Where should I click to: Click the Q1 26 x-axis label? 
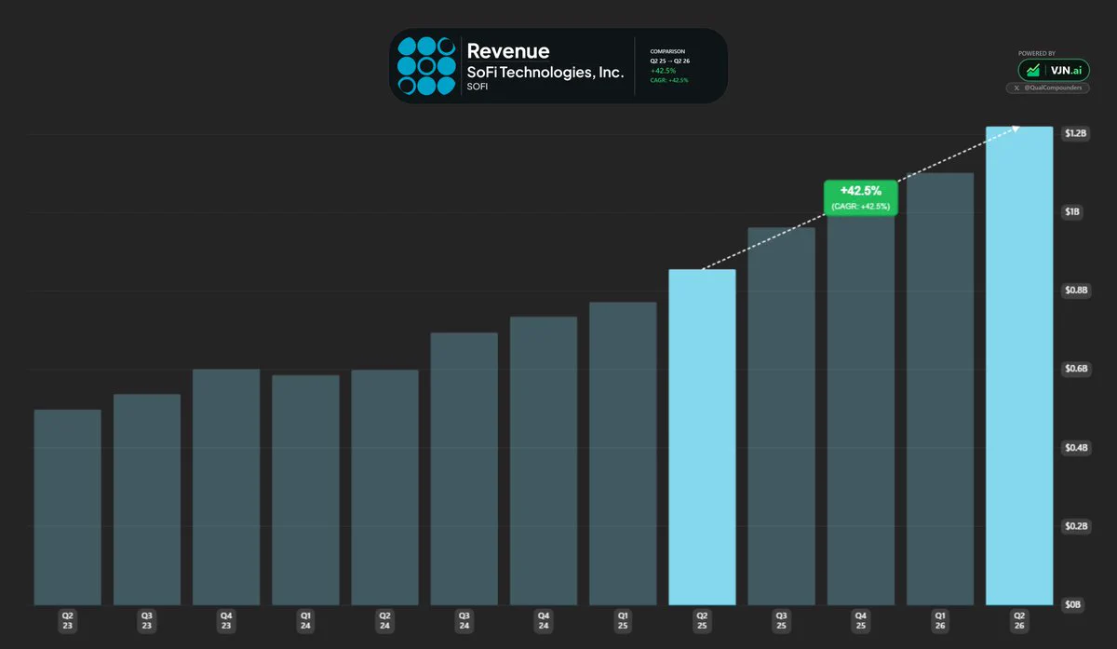940,620
